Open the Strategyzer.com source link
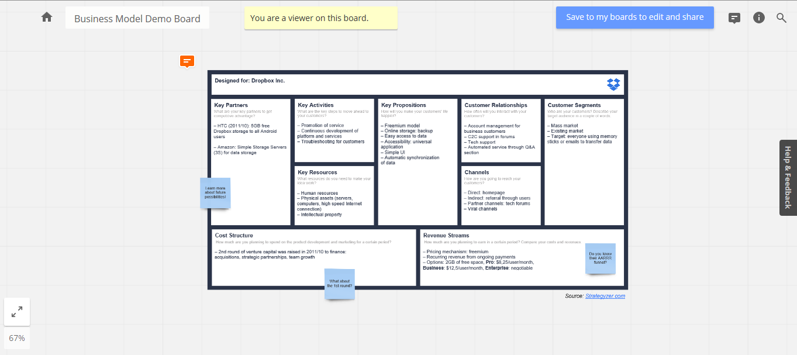 (605, 296)
